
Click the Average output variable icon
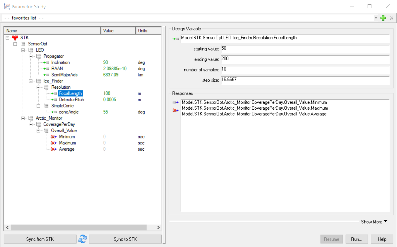(54, 149)
